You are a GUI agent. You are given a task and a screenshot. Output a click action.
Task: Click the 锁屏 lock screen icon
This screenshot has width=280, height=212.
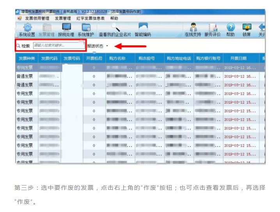click(247, 27)
